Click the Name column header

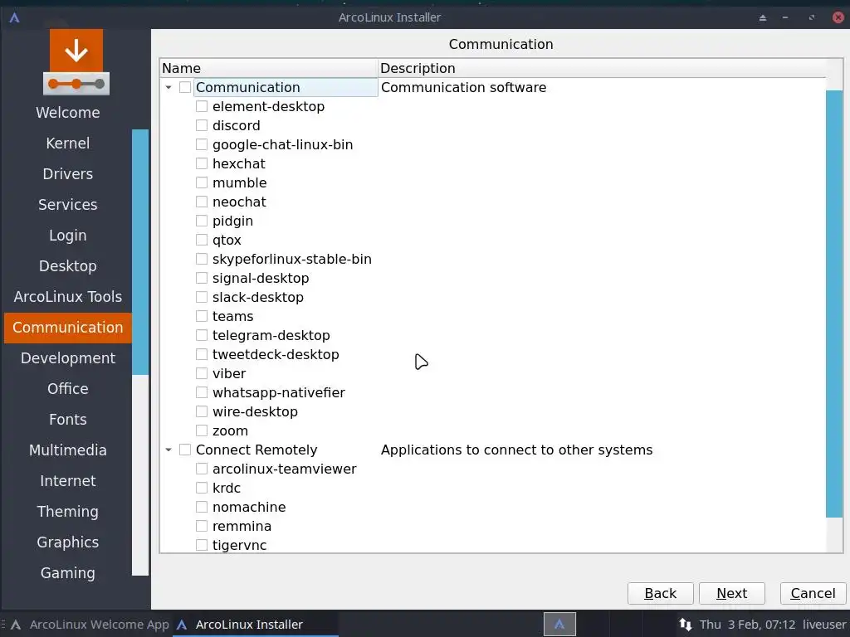269,68
